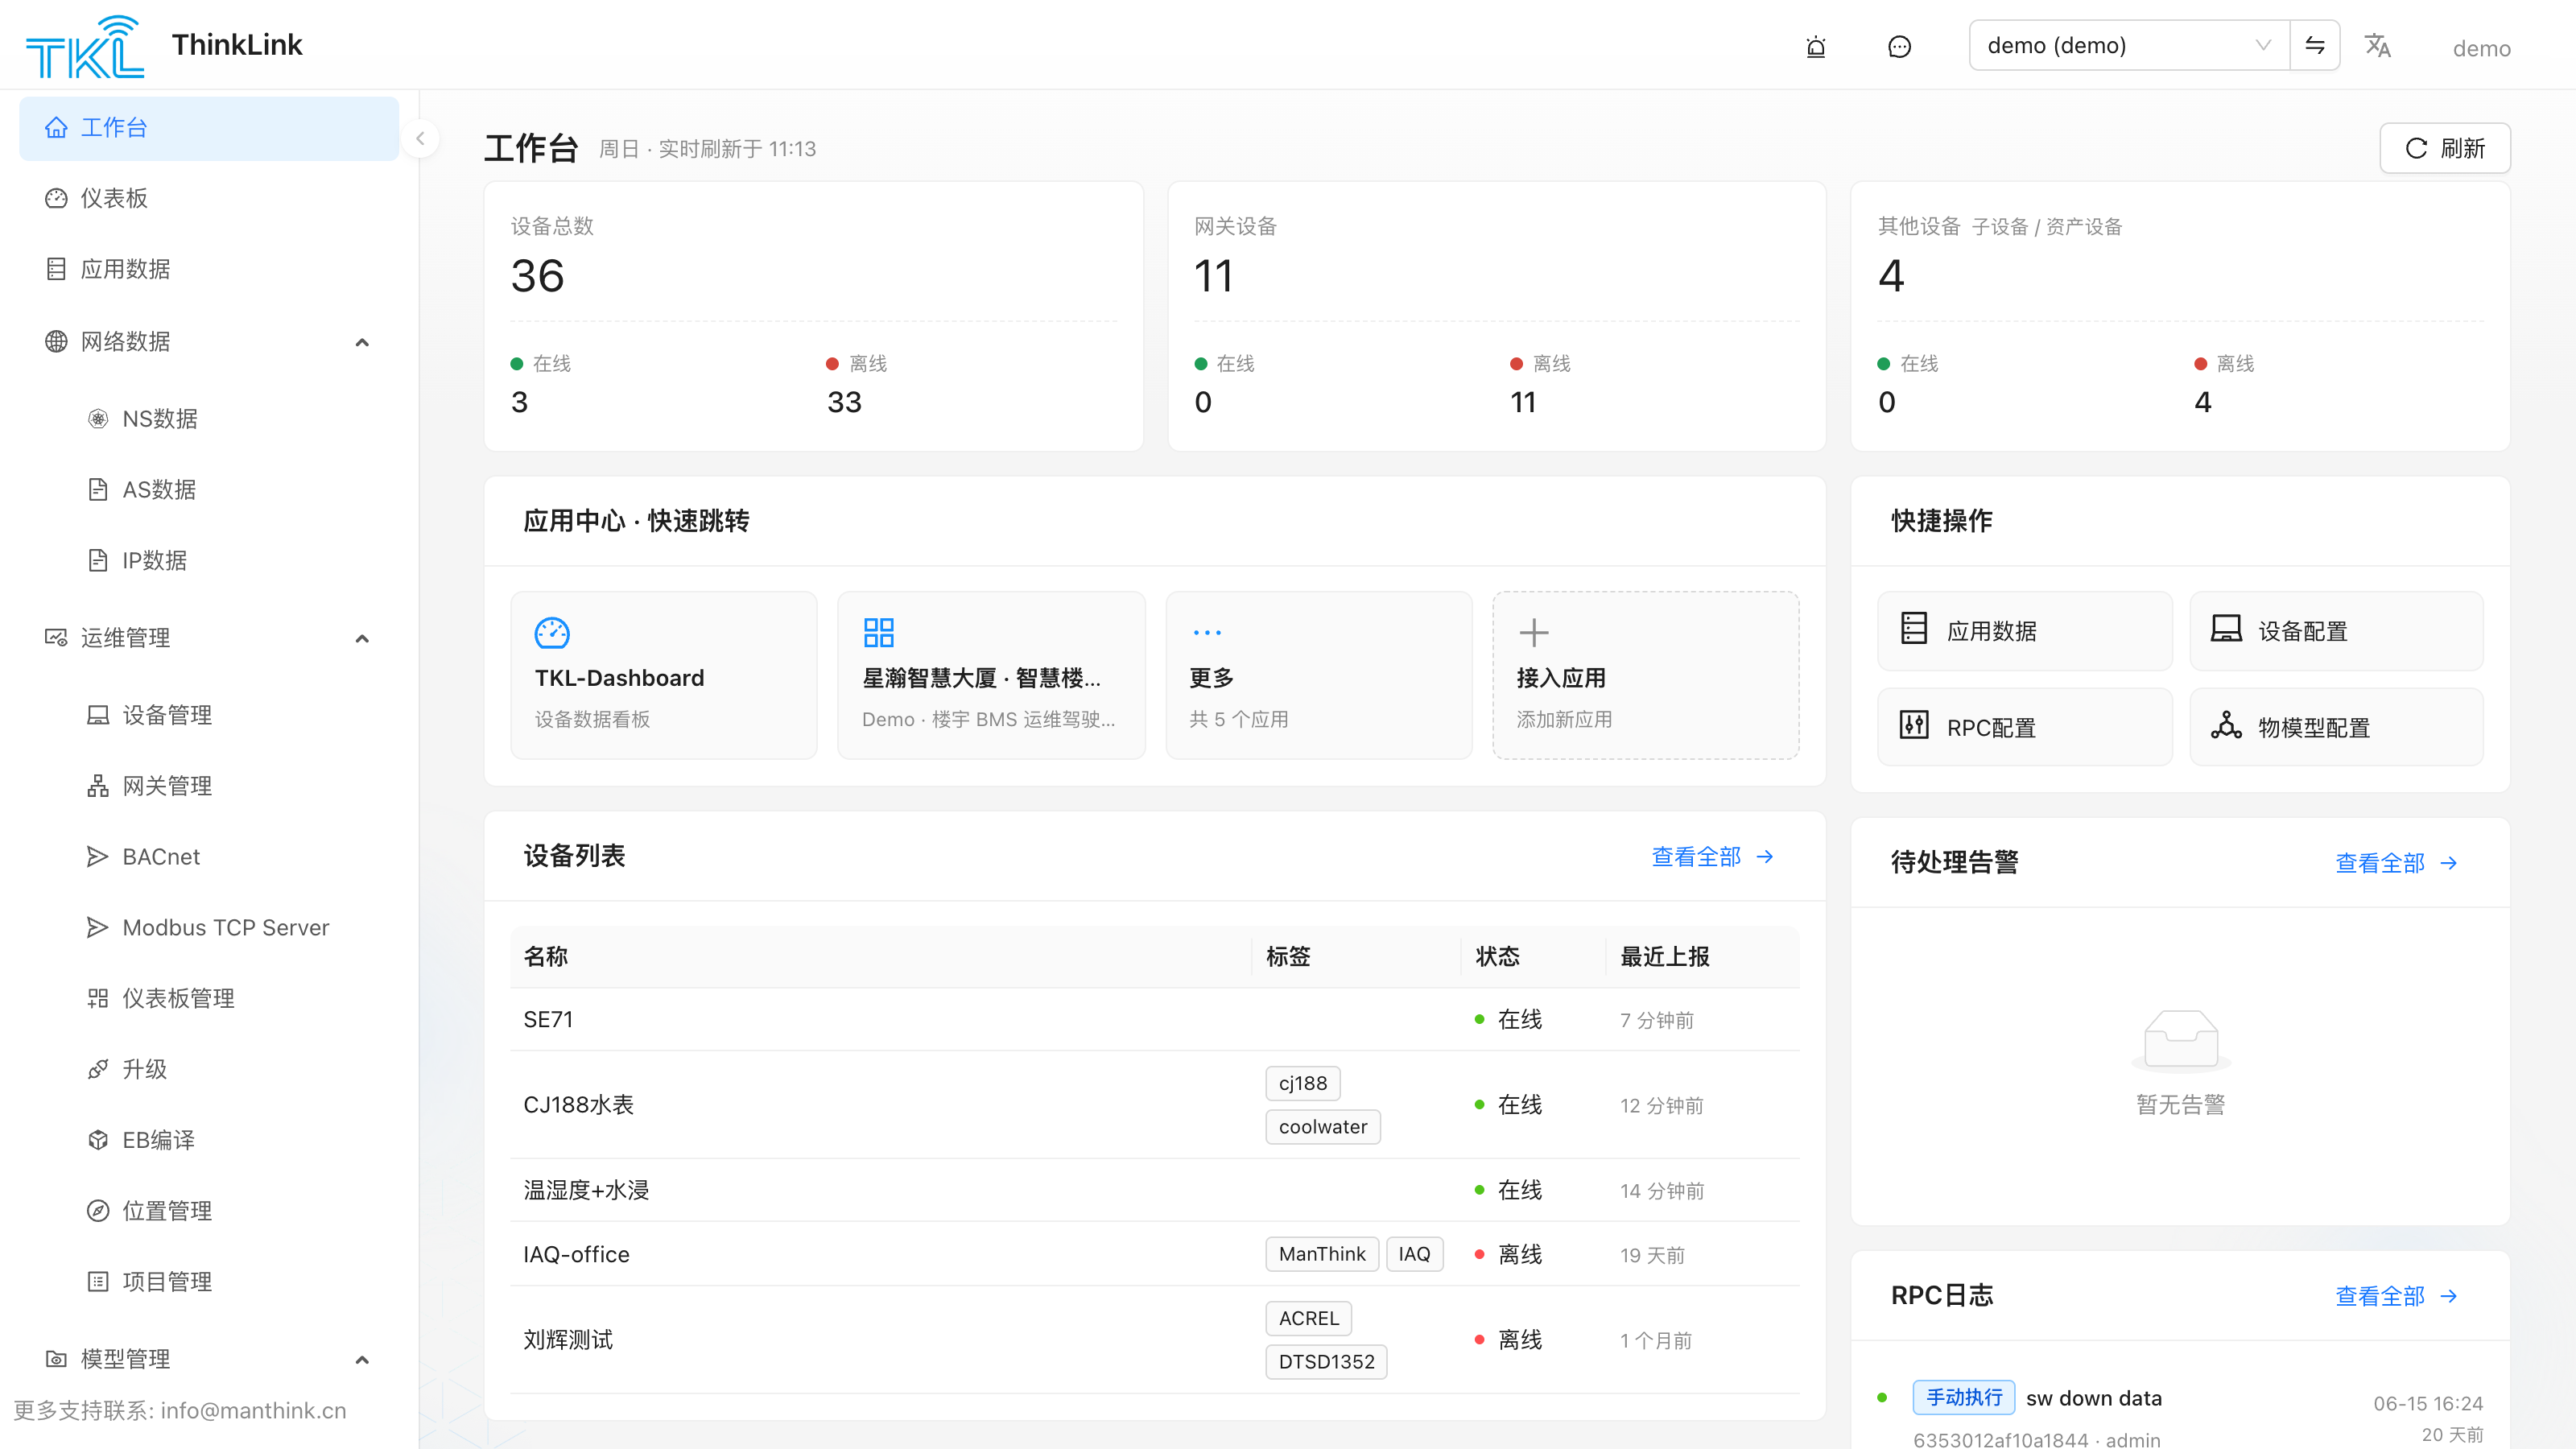Click 查看全部 in 设备列表
2576x1449 pixels.
1713,856
